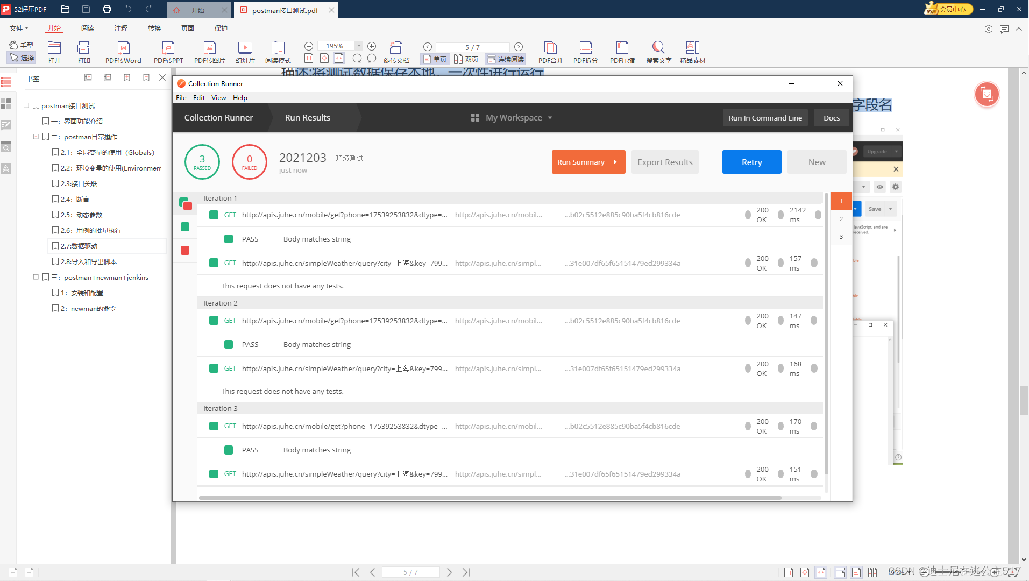Open the 注释 ribbon tab
Screen dimensions: 1029x581
(121, 28)
